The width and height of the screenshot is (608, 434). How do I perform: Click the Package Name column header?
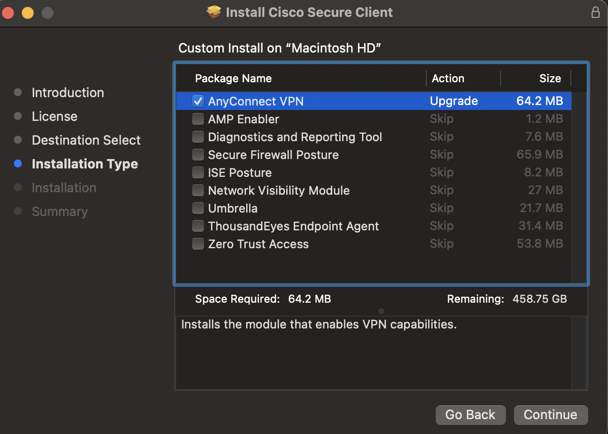tap(233, 78)
